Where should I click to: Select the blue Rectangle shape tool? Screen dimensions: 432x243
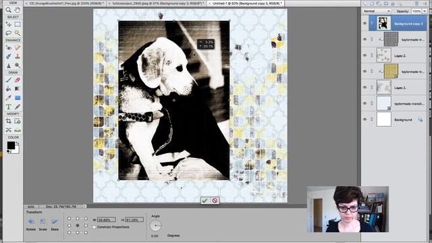(x=18, y=98)
